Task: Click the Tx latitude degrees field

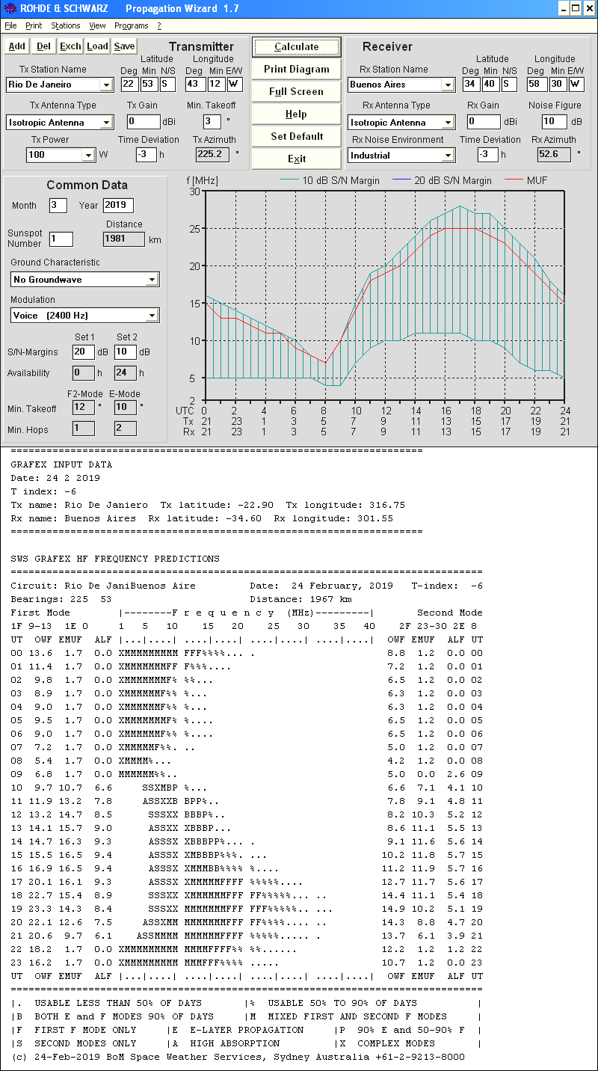Action: 129,84
